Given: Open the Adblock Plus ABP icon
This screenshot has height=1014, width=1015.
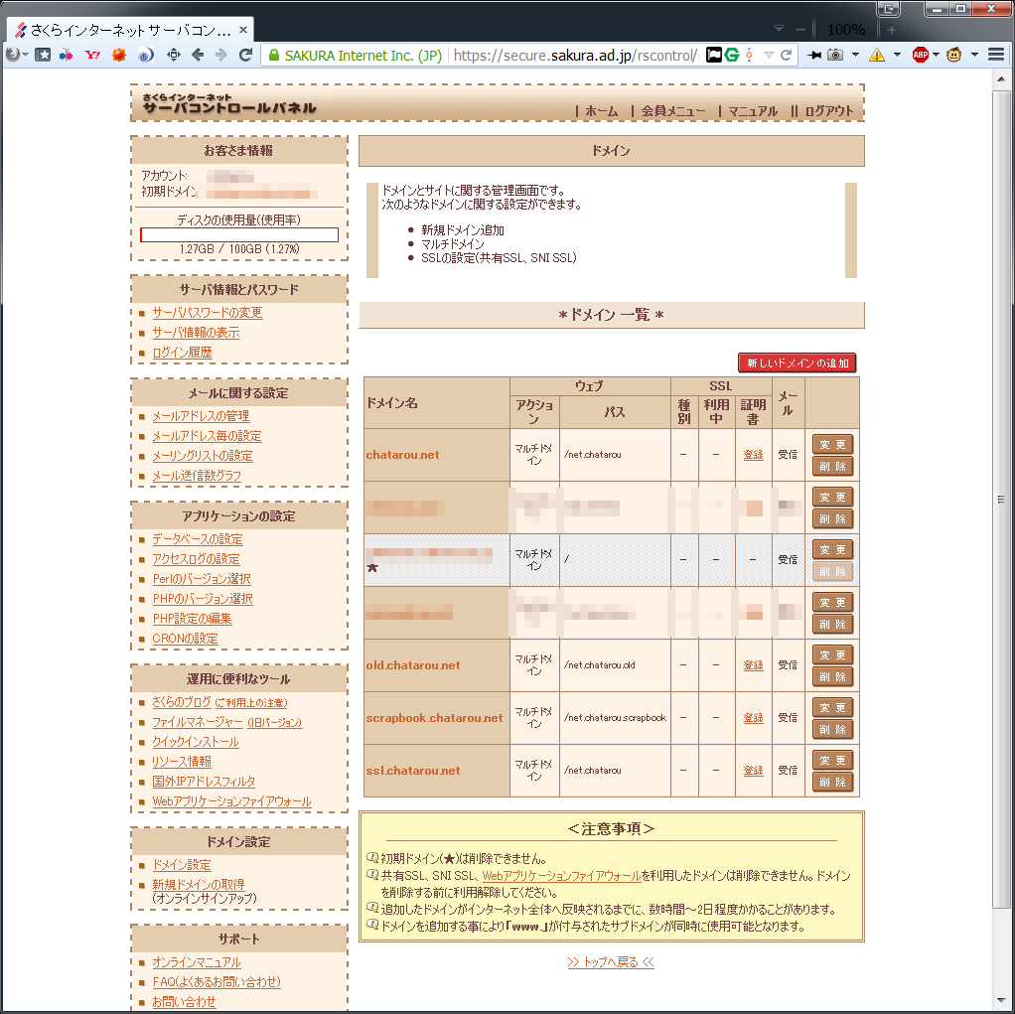Looking at the screenshot, I should pyautogui.click(x=920, y=55).
